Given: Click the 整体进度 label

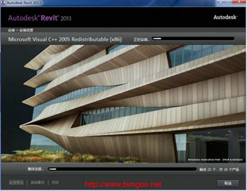Looking at the screenshot, I should tap(36, 169).
